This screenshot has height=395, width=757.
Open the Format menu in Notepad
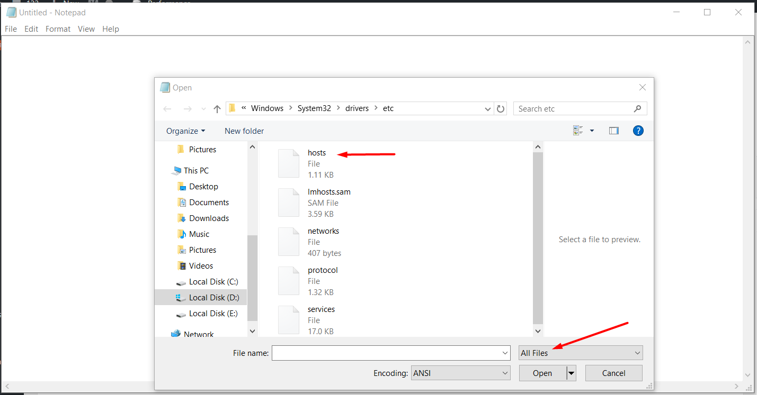point(58,29)
